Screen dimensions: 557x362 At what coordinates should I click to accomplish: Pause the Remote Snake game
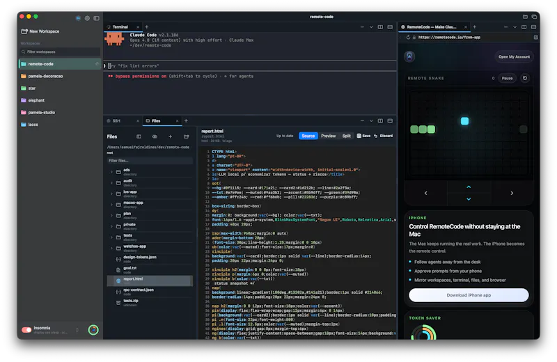coord(507,78)
